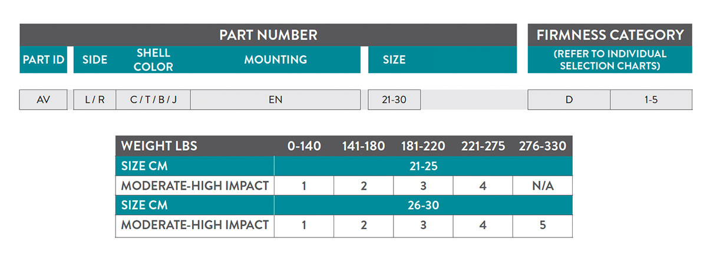Image resolution: width=707 pixels, height=271 pixels.
Task: Click the PART ID column heading
Action: pyautogui.click(x=43, y=60)
